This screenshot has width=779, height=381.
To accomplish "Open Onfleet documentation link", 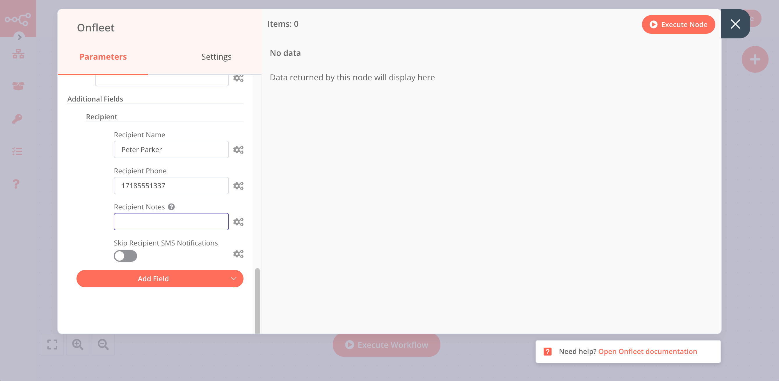I will coord(648,351).
